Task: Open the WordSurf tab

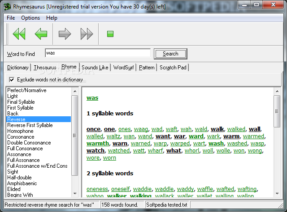Action: point(124,68)
